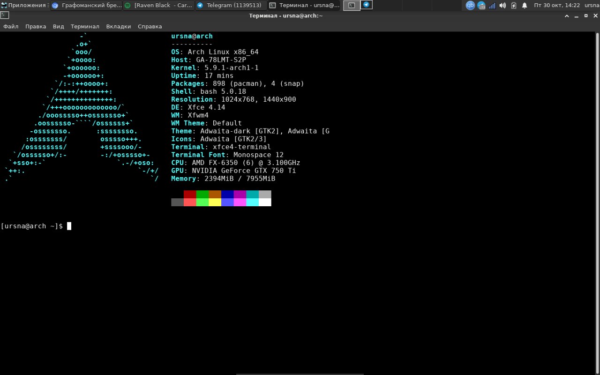Click the white color block in the palette
The width and height of the screenshot is (600, 375).
coord(265,202)
